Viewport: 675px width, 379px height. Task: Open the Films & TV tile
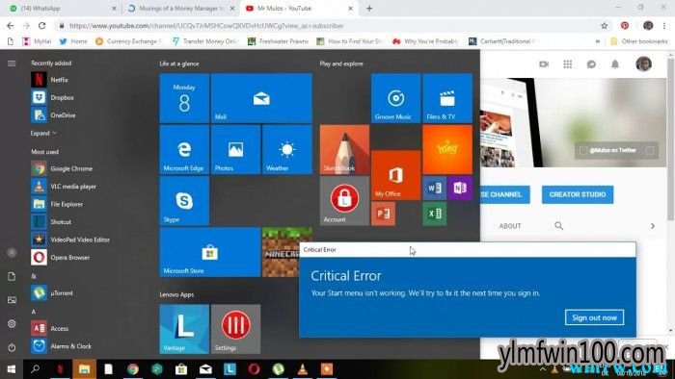447,98
